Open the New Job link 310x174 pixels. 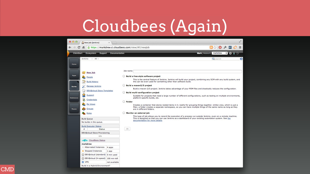(x=91, y=72)
